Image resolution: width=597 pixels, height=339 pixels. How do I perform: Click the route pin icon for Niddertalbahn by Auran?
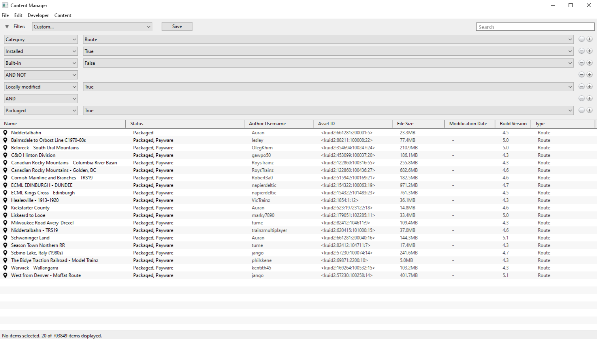(x=5, y=133)
